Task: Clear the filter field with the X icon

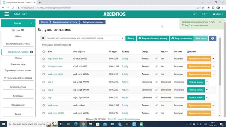Action: pyautogui.click(x=123, y=38)
